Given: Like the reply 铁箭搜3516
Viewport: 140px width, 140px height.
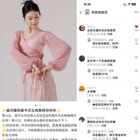Looking at the screenshot, I should (136, 71).
